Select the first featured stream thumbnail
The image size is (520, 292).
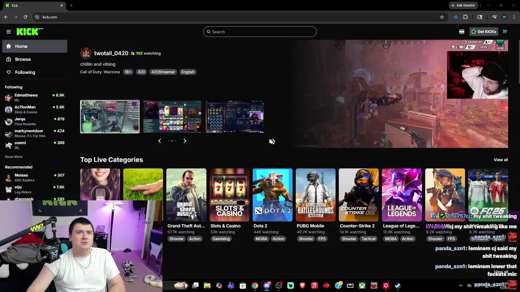coord(110,117)
